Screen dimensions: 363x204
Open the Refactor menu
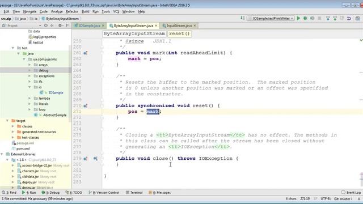(72, 11)
